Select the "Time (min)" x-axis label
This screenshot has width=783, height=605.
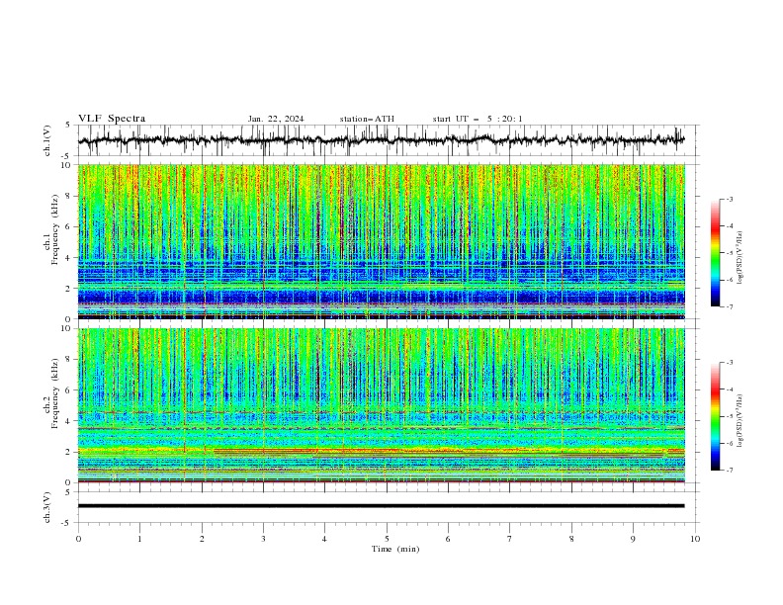pos(395,549)
